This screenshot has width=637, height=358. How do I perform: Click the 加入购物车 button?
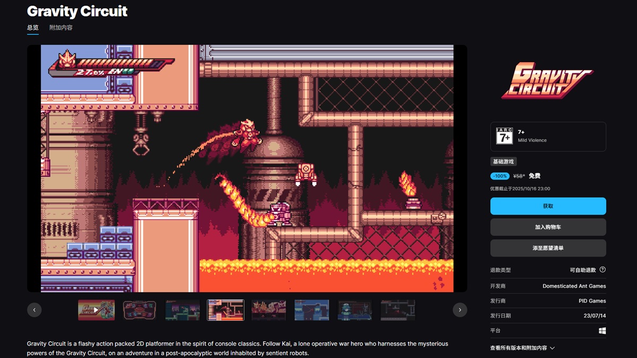tap(548, 227)
